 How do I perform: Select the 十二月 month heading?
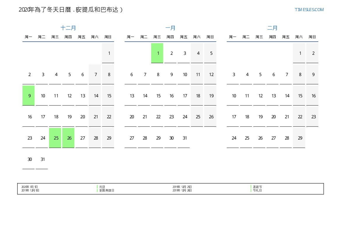(68, 28)
